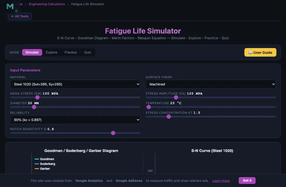Click the Soderberg legend entry
Image resolution: width=286 pixels, height=187 pixels.
tap(45, 164)
